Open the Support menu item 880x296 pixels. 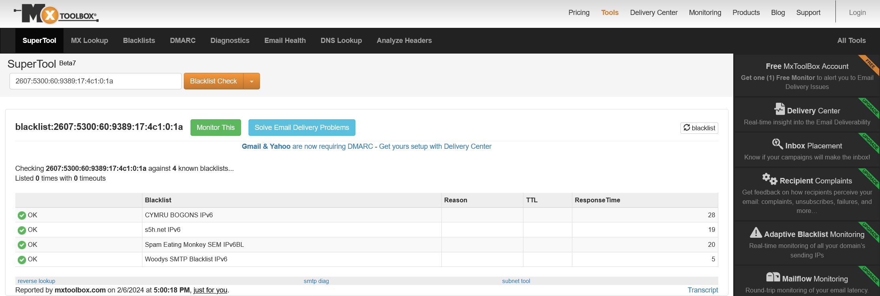click(808, 13)
